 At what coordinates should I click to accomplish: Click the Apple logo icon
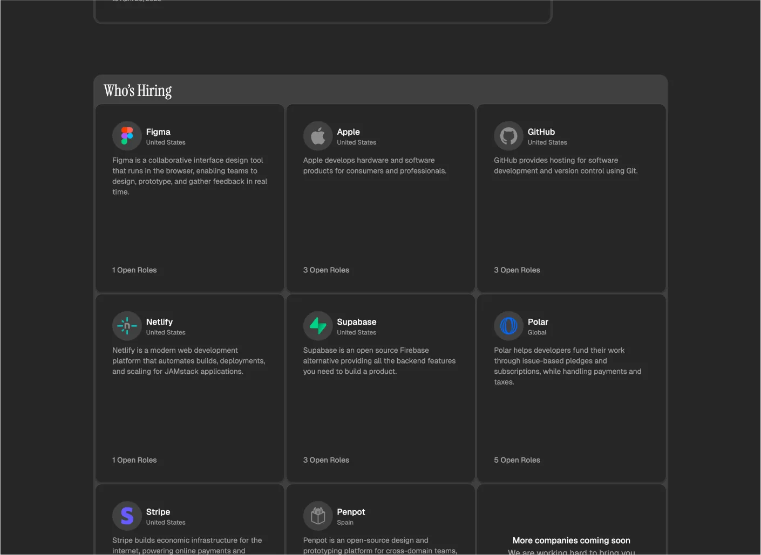click(x=318, y=136)
